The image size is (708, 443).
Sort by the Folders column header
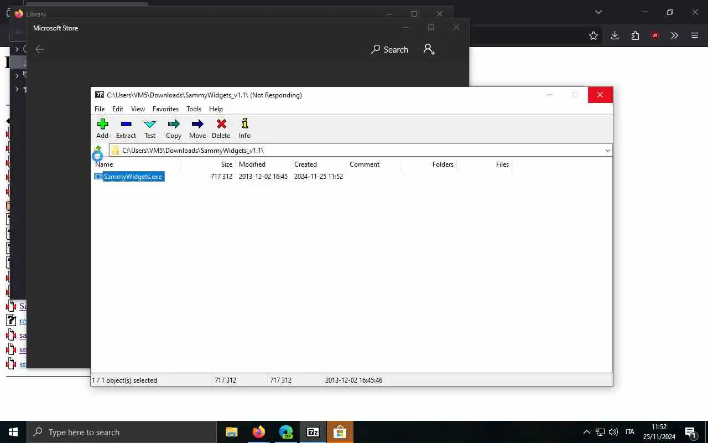click(x=429, y=164)
